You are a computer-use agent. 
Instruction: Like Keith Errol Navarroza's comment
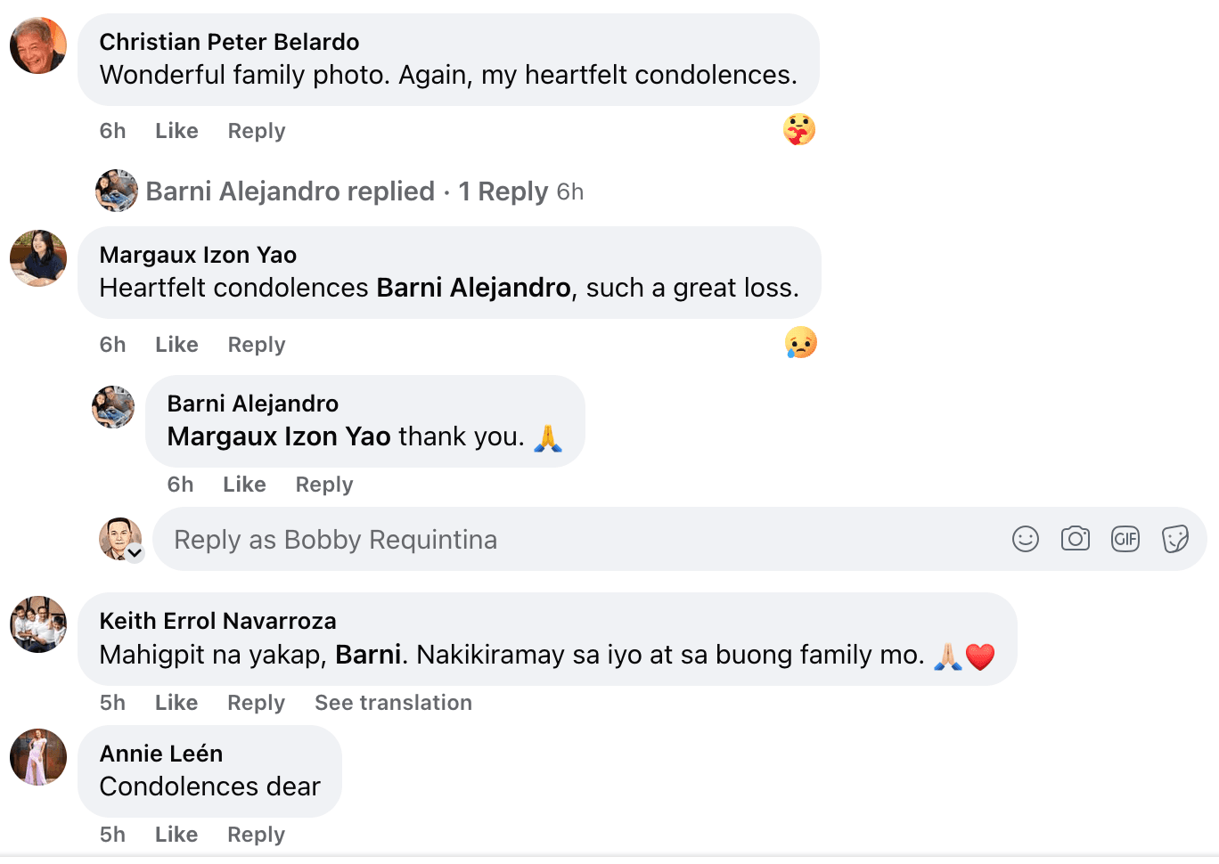point(176,703)
